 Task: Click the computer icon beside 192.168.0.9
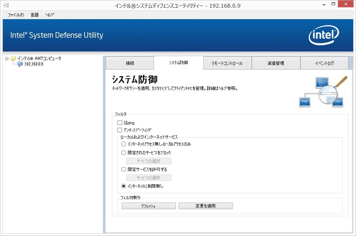[20, 64]
